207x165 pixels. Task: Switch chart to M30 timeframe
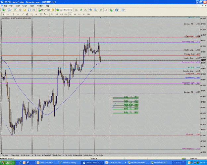click(66, 14)
